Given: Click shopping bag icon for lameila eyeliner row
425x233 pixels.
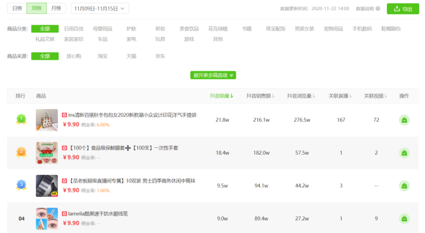Looking at the screenshot, I should 404,219.
